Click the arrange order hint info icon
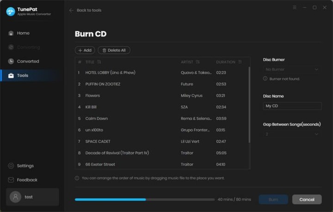 [77, 178]
